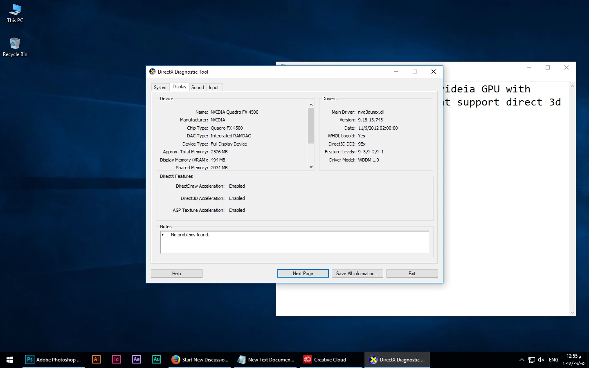Click the 'nvd3dumx.dll' main driver value
The width and height of the screenshot is (589, 368).
[371, 112]
